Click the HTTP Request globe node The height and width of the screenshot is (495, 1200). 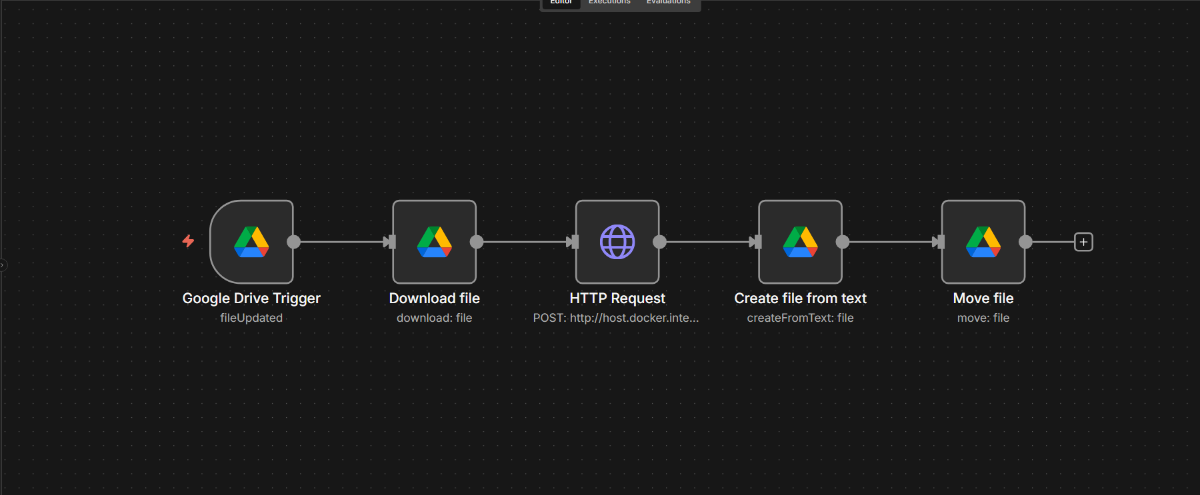pyautogui.click(x=617, y=242)
